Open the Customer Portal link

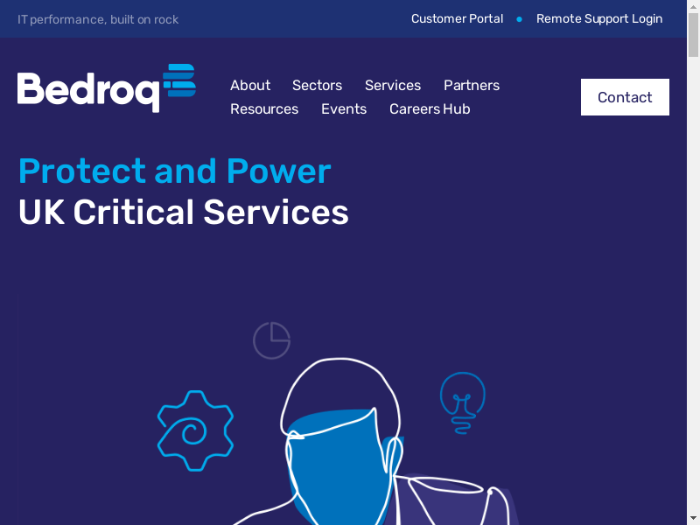click(x=457, y=18)
